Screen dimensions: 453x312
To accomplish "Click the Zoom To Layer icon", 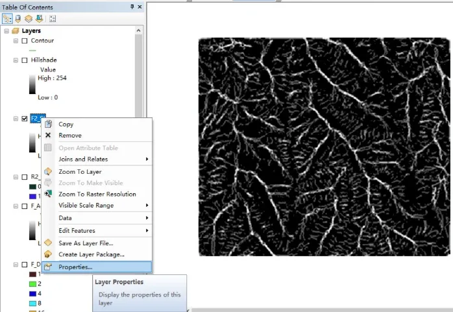I will [x=48, y=171].
